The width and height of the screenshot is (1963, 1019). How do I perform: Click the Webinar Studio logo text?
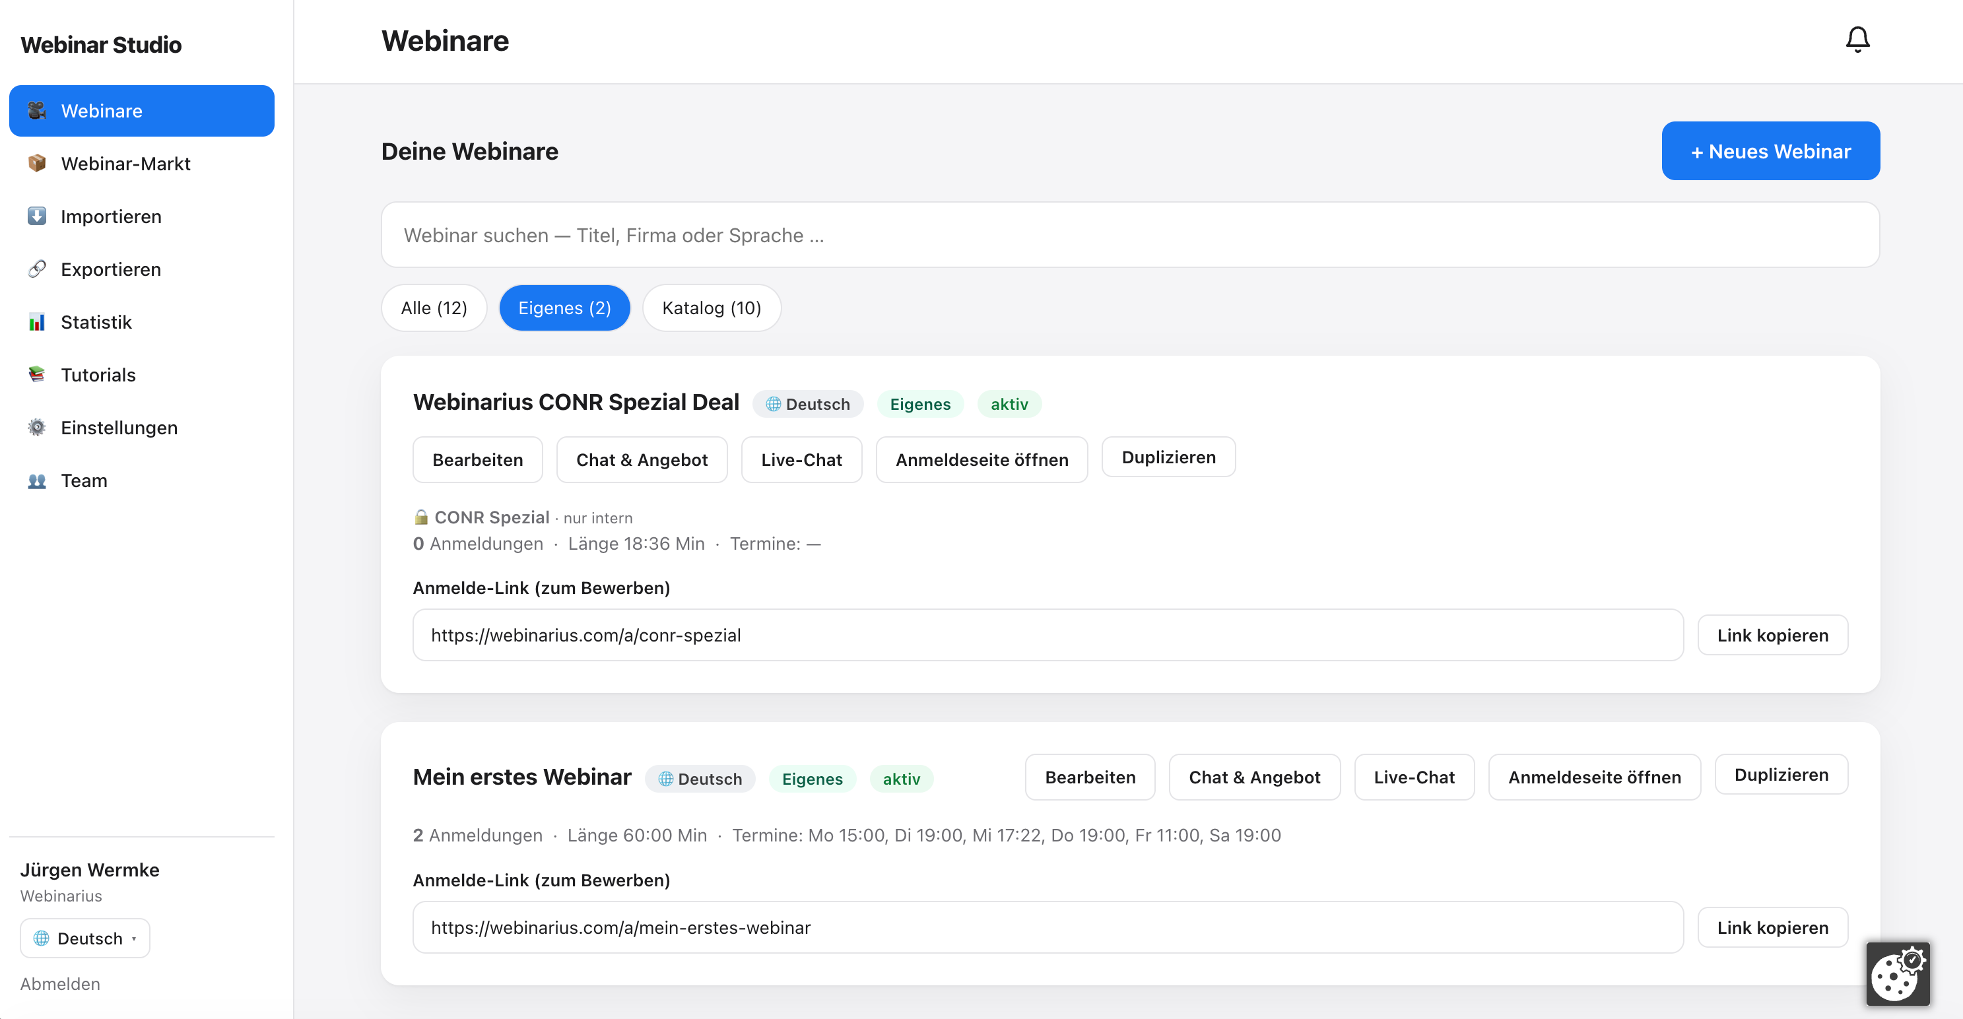[102, 45]
